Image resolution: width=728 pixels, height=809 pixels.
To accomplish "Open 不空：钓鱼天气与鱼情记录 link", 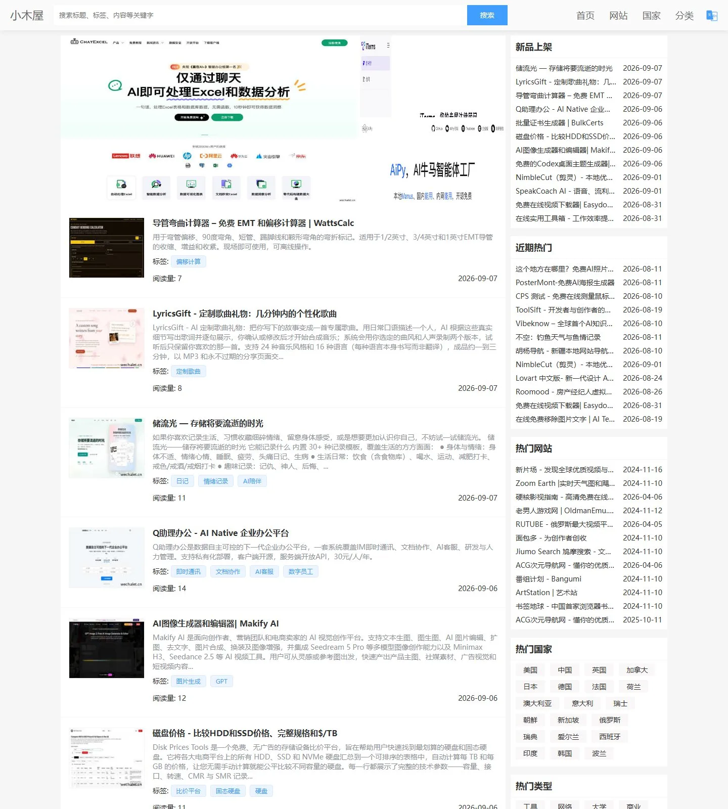I will (x=558, y=337).
